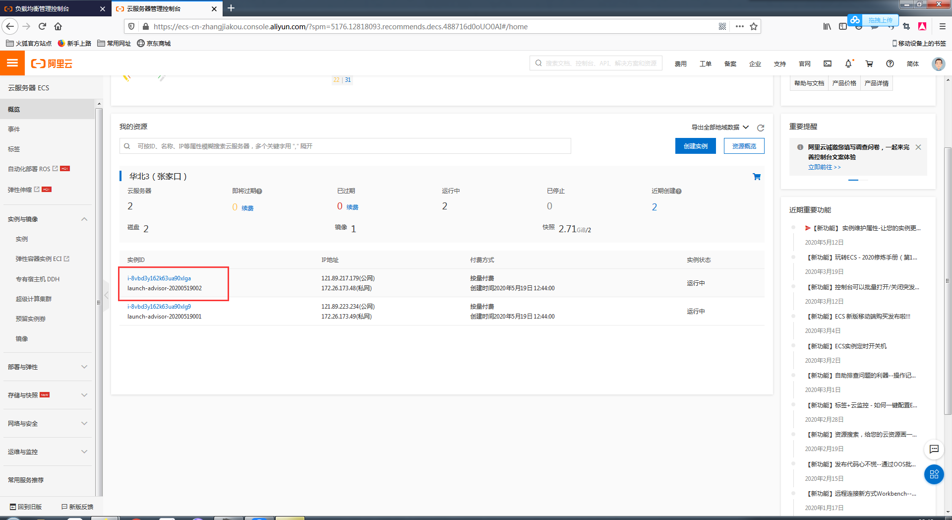Screen dimensions: 952x520
Task: Open the Cloud Shell terminal icon
Action: coord(827,64)
